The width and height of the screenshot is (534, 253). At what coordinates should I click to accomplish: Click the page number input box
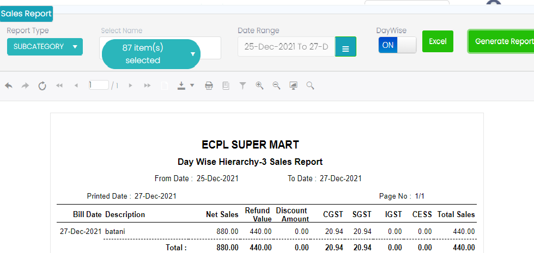coord(99,85)
